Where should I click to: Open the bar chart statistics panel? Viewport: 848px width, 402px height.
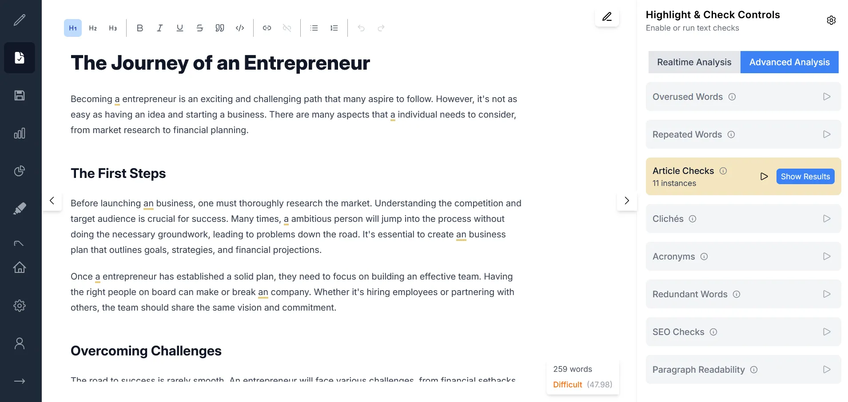point(20,133)
